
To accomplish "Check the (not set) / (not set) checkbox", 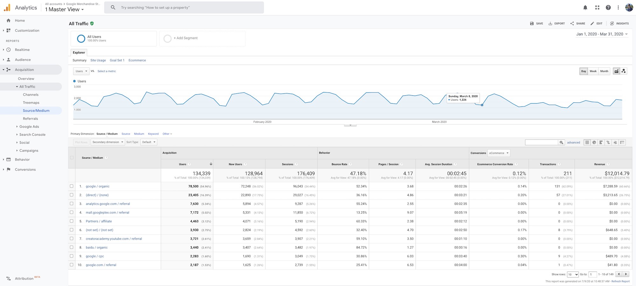I will click(72, 230).
